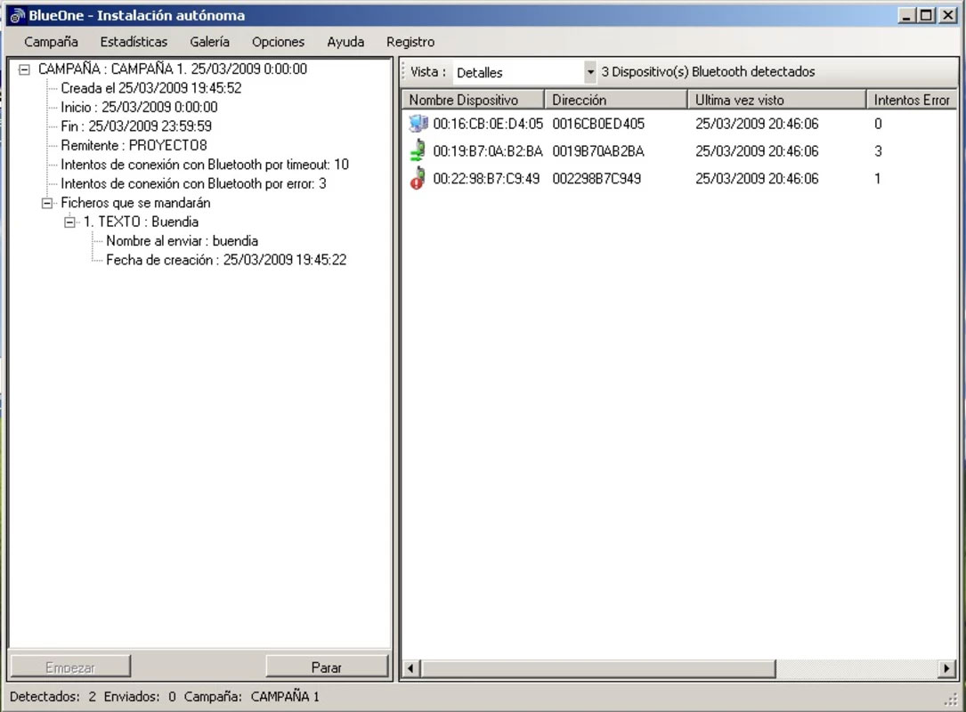Sort by 'Ultima vez visto' column header
Viewport: 966px width, 712px height.
(x=777, y=100)
